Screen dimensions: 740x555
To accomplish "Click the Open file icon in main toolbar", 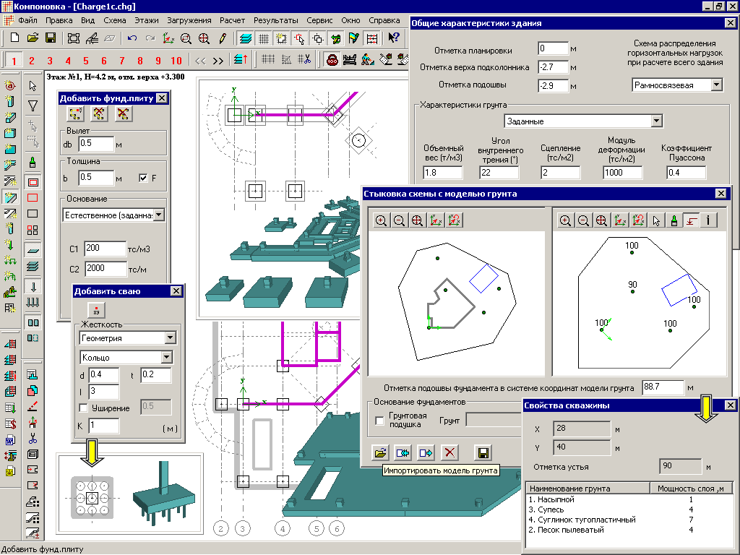I will [33, 38].
